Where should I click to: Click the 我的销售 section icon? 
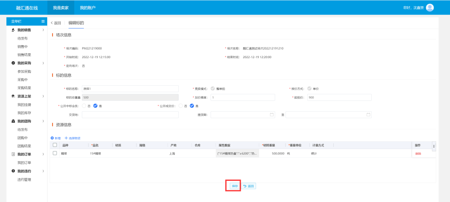coord(13,30)
